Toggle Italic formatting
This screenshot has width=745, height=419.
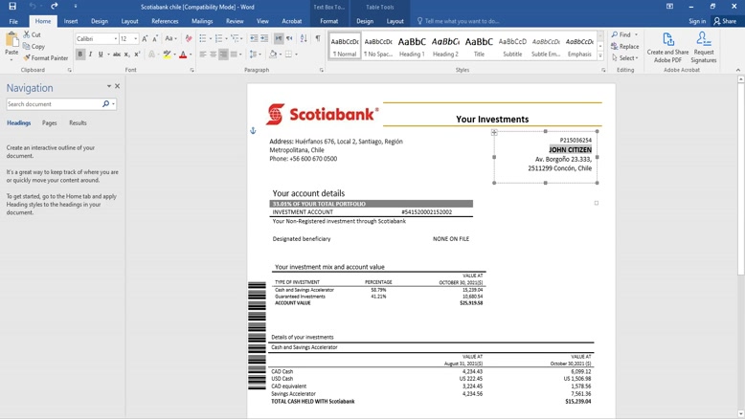click(x=91, y=55)
